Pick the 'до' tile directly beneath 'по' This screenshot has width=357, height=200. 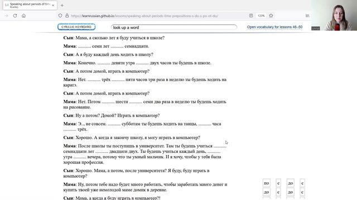[267, 192]
